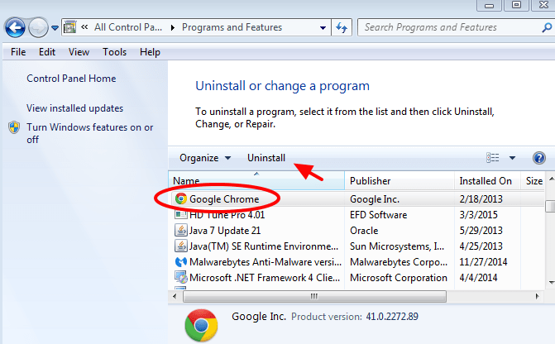The image size is (555, 344).
Task: Click the Java 7 Update 21 icon
Action: click(x=181, y=231)
